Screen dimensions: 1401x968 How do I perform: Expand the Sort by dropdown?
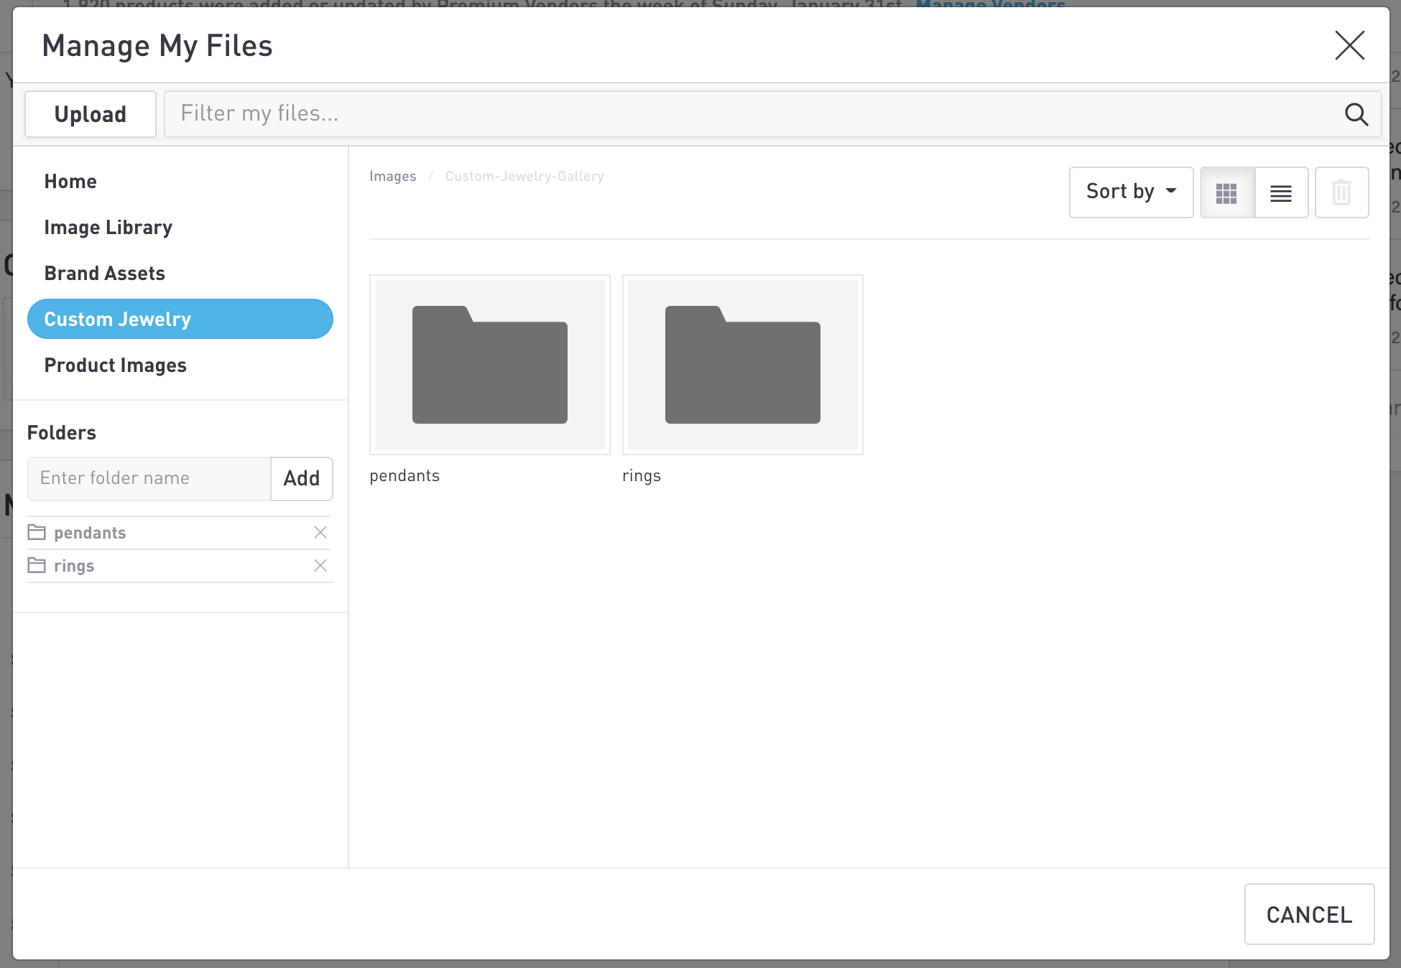[x=1131, y=192]
